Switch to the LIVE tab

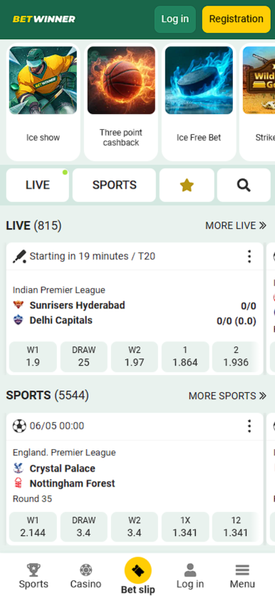[38, 185]
